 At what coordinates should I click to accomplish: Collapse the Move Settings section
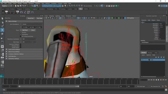6,21
